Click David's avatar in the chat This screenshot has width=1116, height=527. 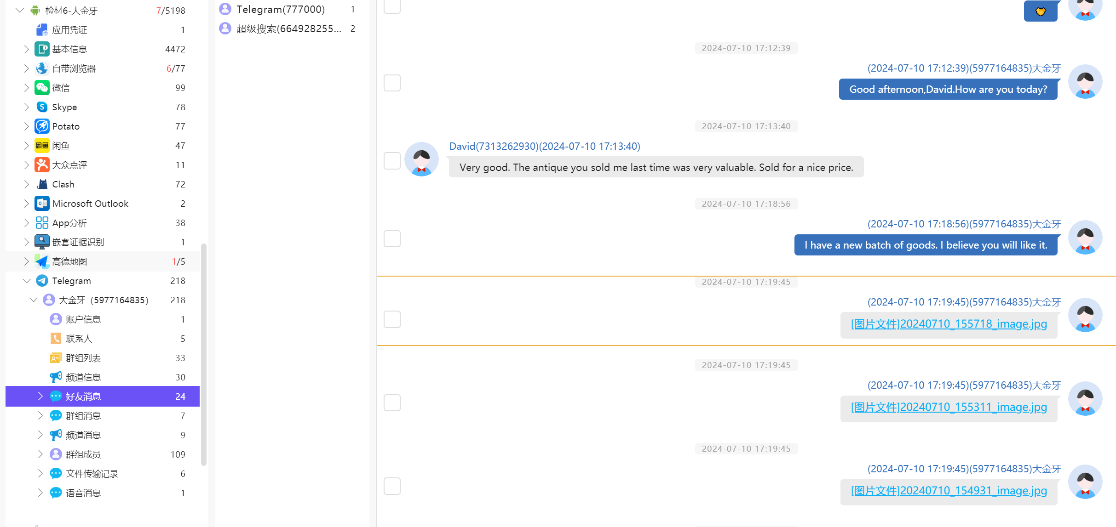pos(421,159)
